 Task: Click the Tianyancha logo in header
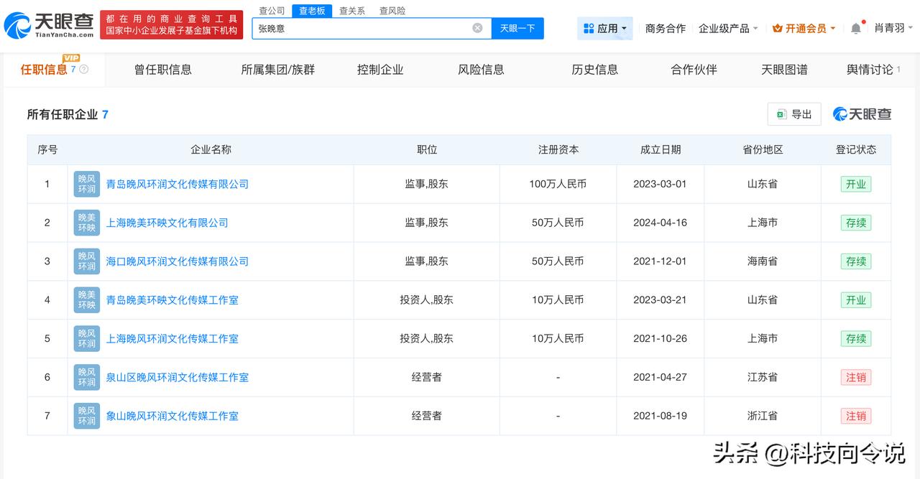(49, 25)
